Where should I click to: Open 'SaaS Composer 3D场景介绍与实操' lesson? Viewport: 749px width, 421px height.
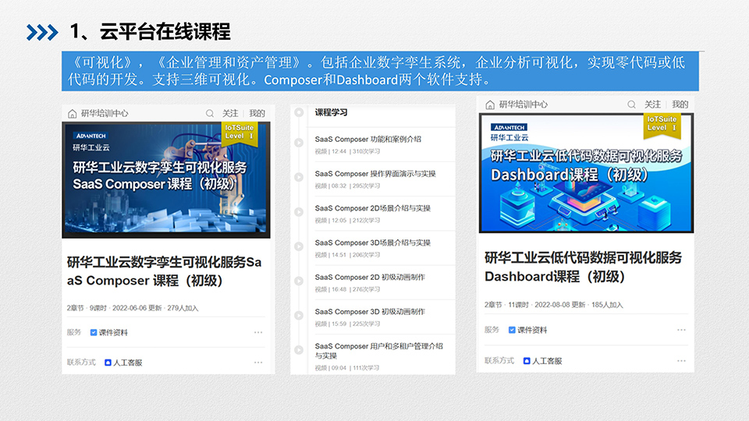point(372,242)
